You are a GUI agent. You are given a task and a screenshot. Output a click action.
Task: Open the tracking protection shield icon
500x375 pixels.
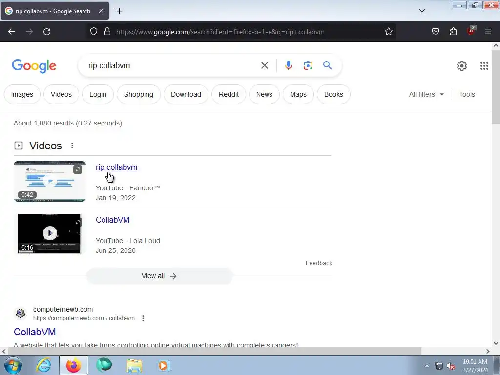pyautogui.click(x=93, y=32)
